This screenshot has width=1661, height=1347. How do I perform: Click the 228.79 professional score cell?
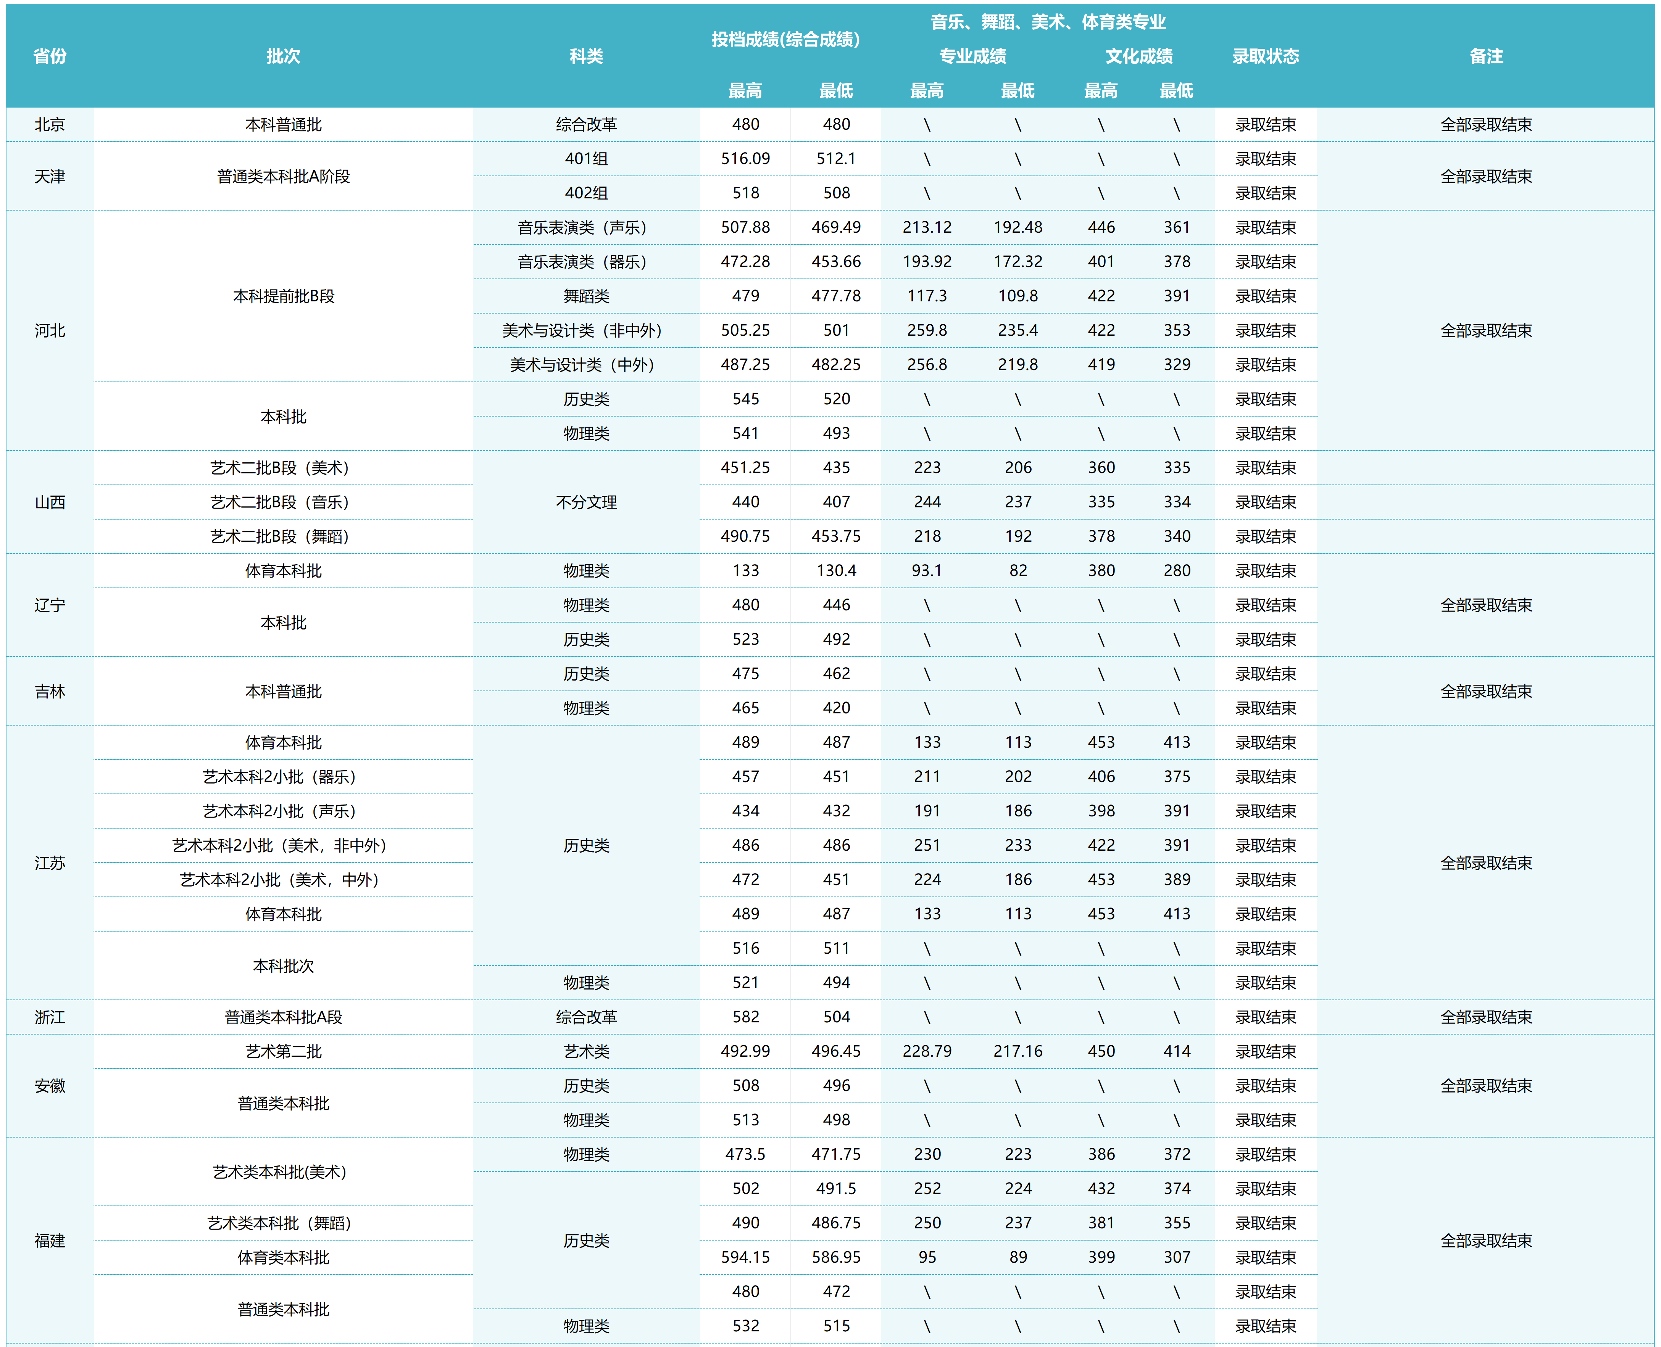(927, 1051)
